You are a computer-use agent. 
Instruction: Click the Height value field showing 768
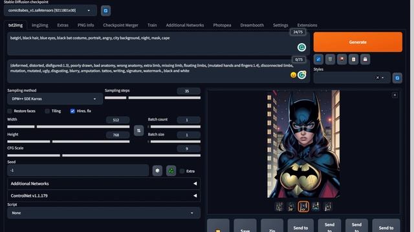click(118, 135)
